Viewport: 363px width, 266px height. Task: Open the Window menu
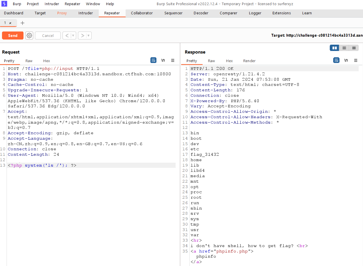click(93, 4)
